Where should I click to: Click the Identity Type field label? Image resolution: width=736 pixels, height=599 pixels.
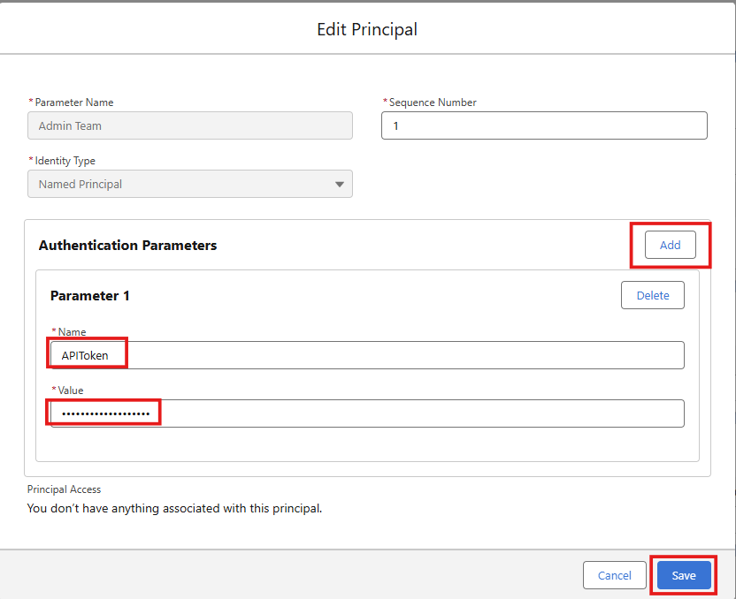[x=65, y=161]
